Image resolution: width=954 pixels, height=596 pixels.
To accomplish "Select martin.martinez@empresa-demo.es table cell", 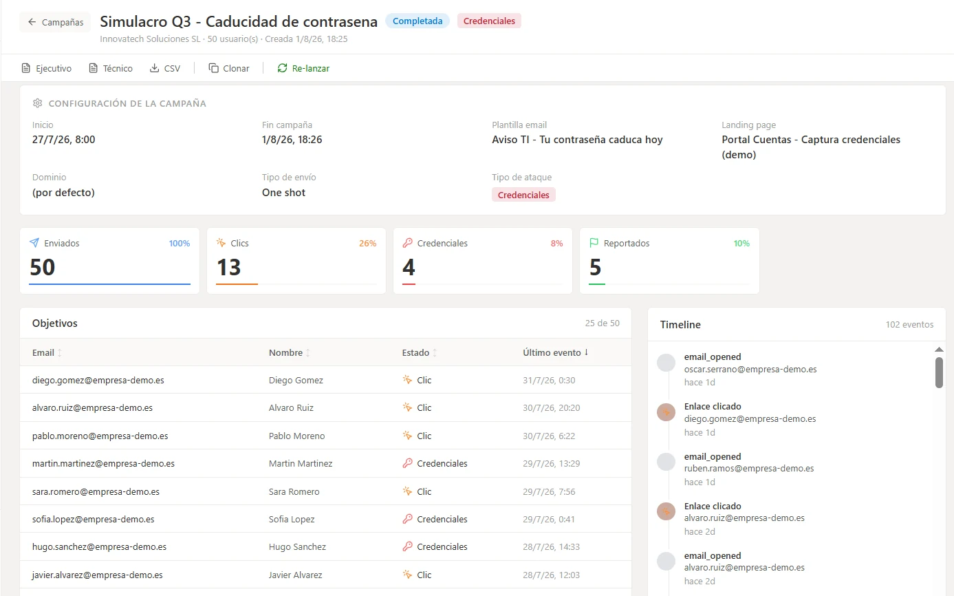I will pos(103,463).
